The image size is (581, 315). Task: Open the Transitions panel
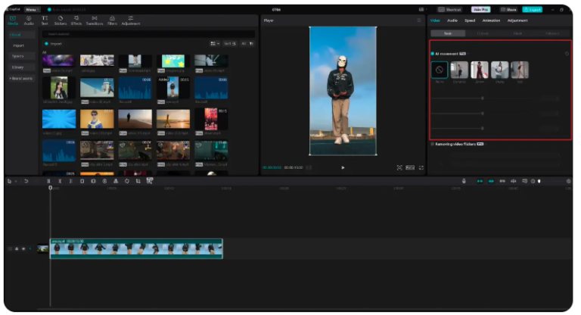pos(94,20)
